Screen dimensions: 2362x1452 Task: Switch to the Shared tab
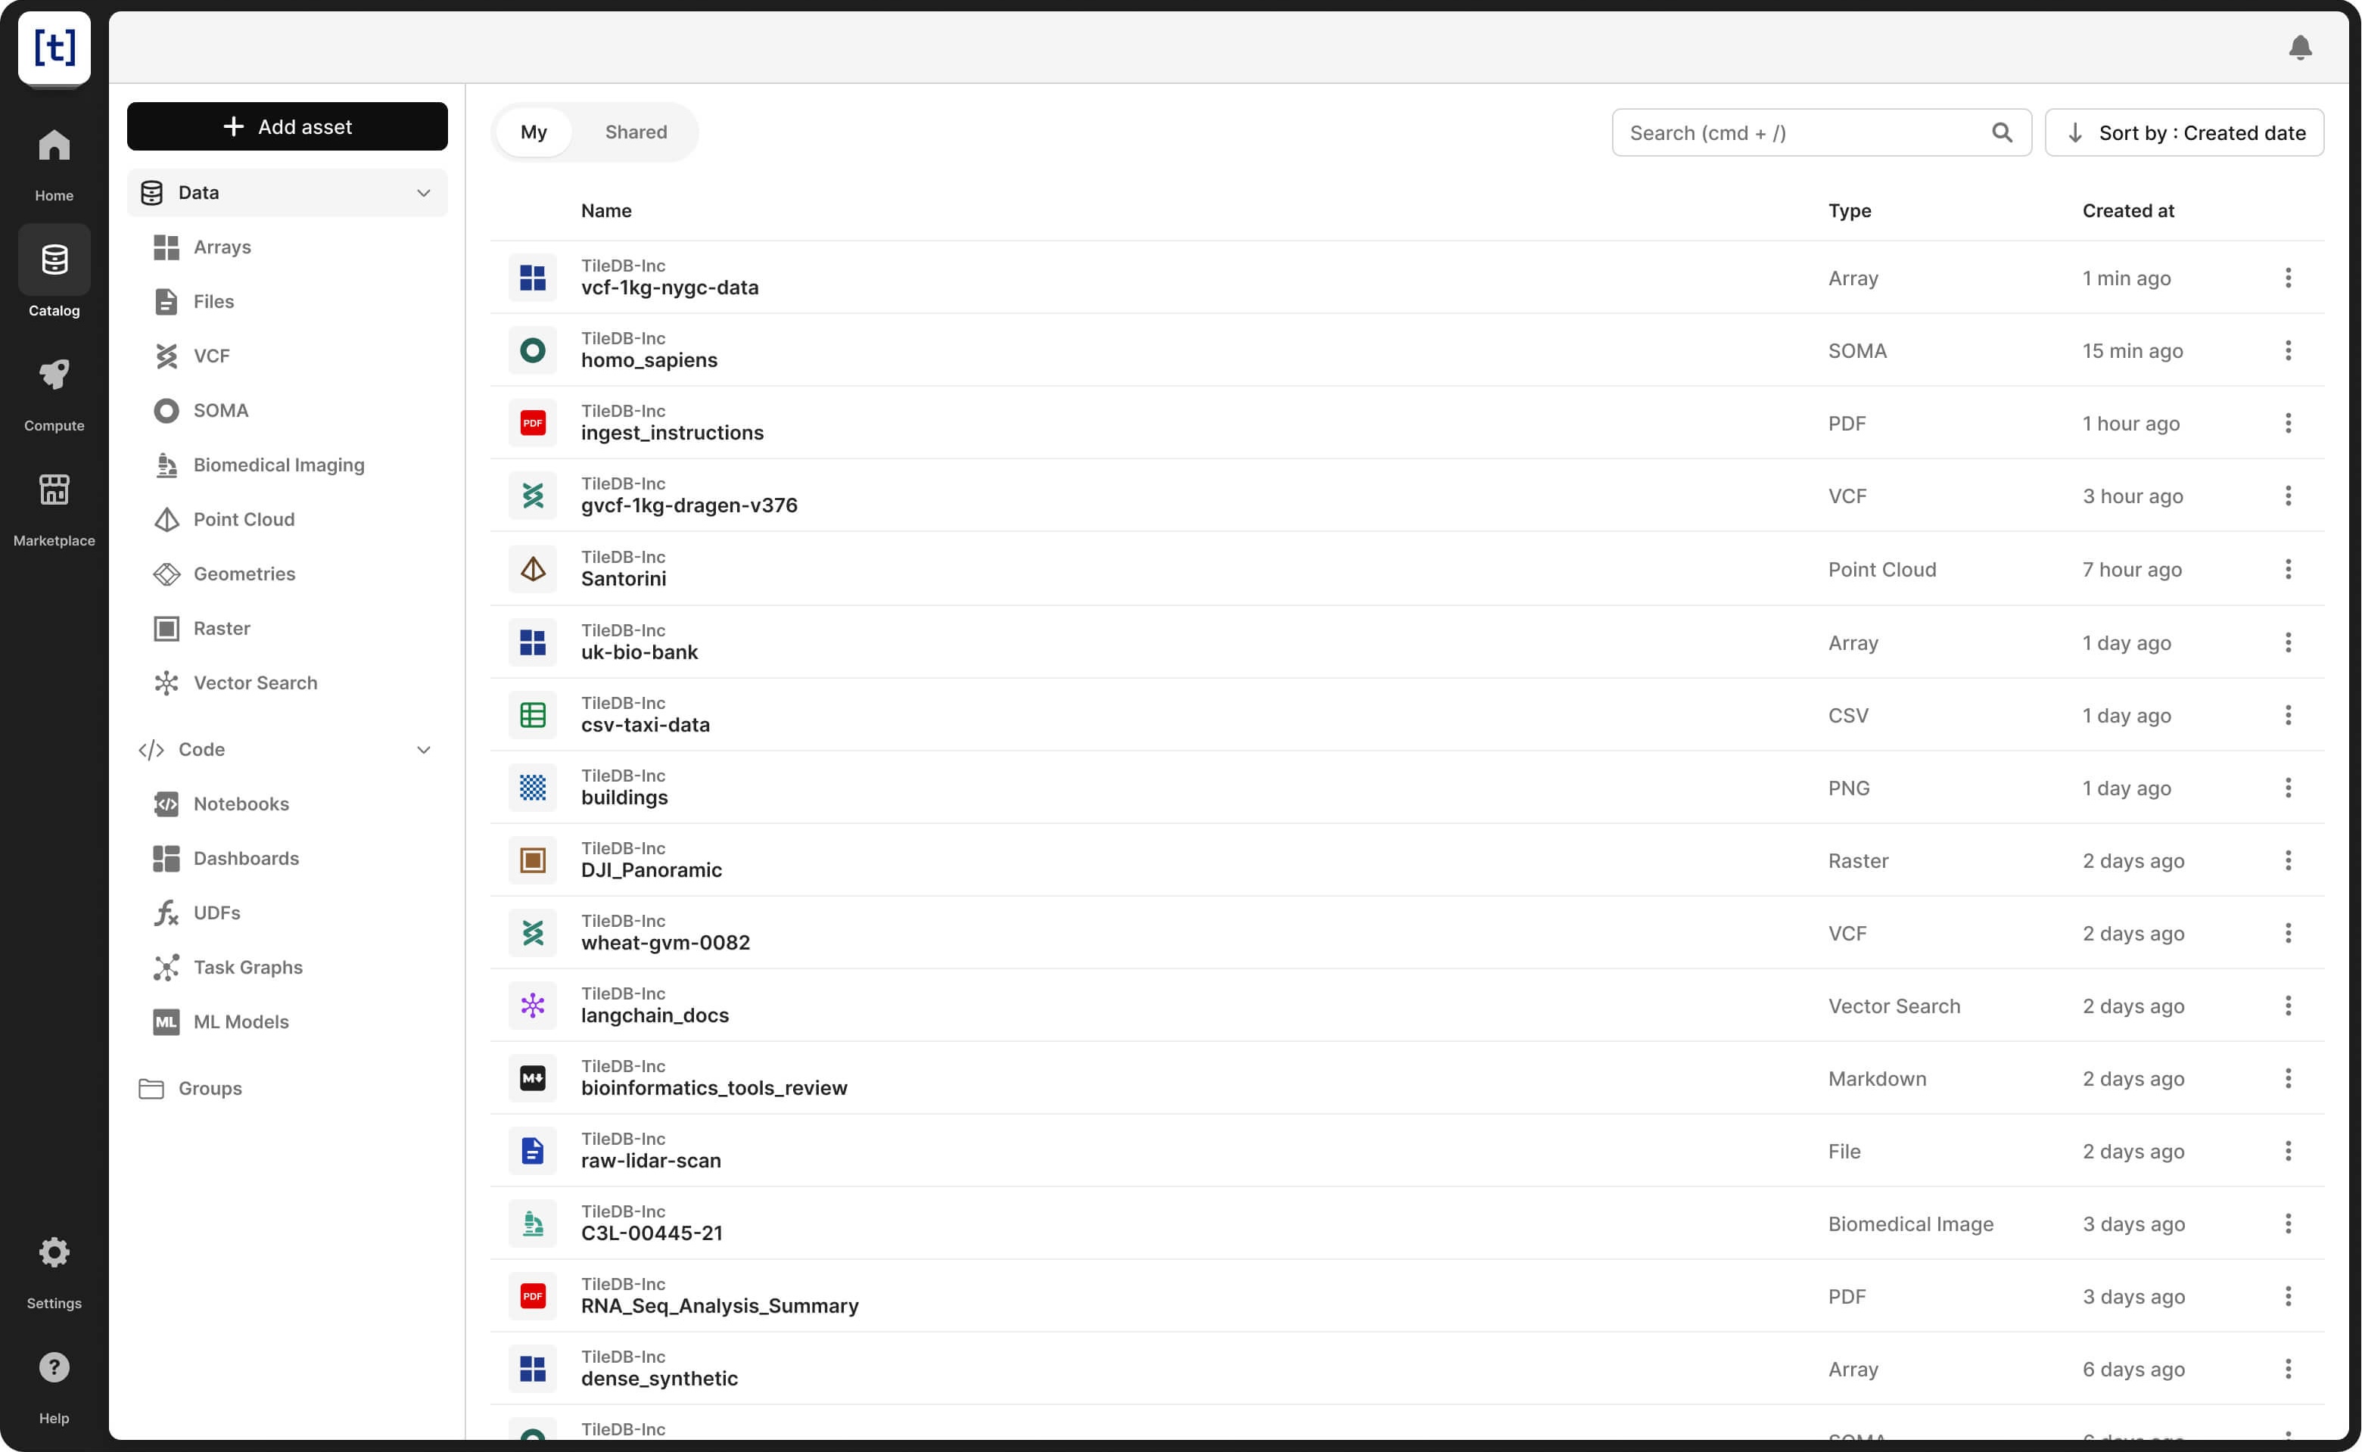[636, 132]
